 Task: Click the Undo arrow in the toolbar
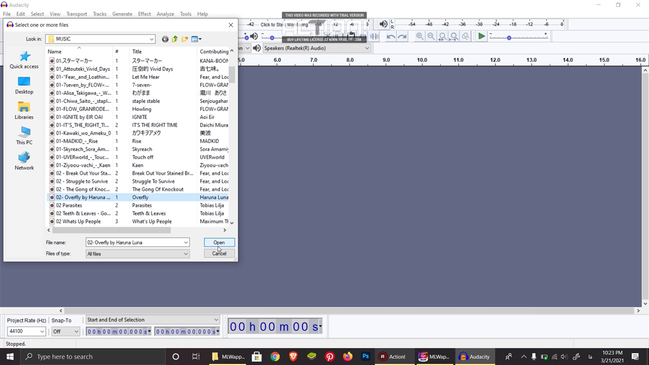pos(390,36)
